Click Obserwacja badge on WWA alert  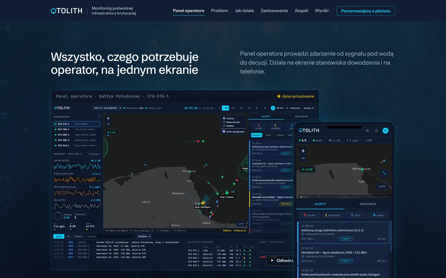[x=286, y=204]
